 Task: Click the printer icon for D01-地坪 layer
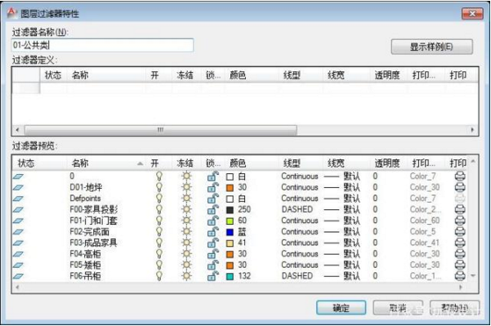click(460, 187)
